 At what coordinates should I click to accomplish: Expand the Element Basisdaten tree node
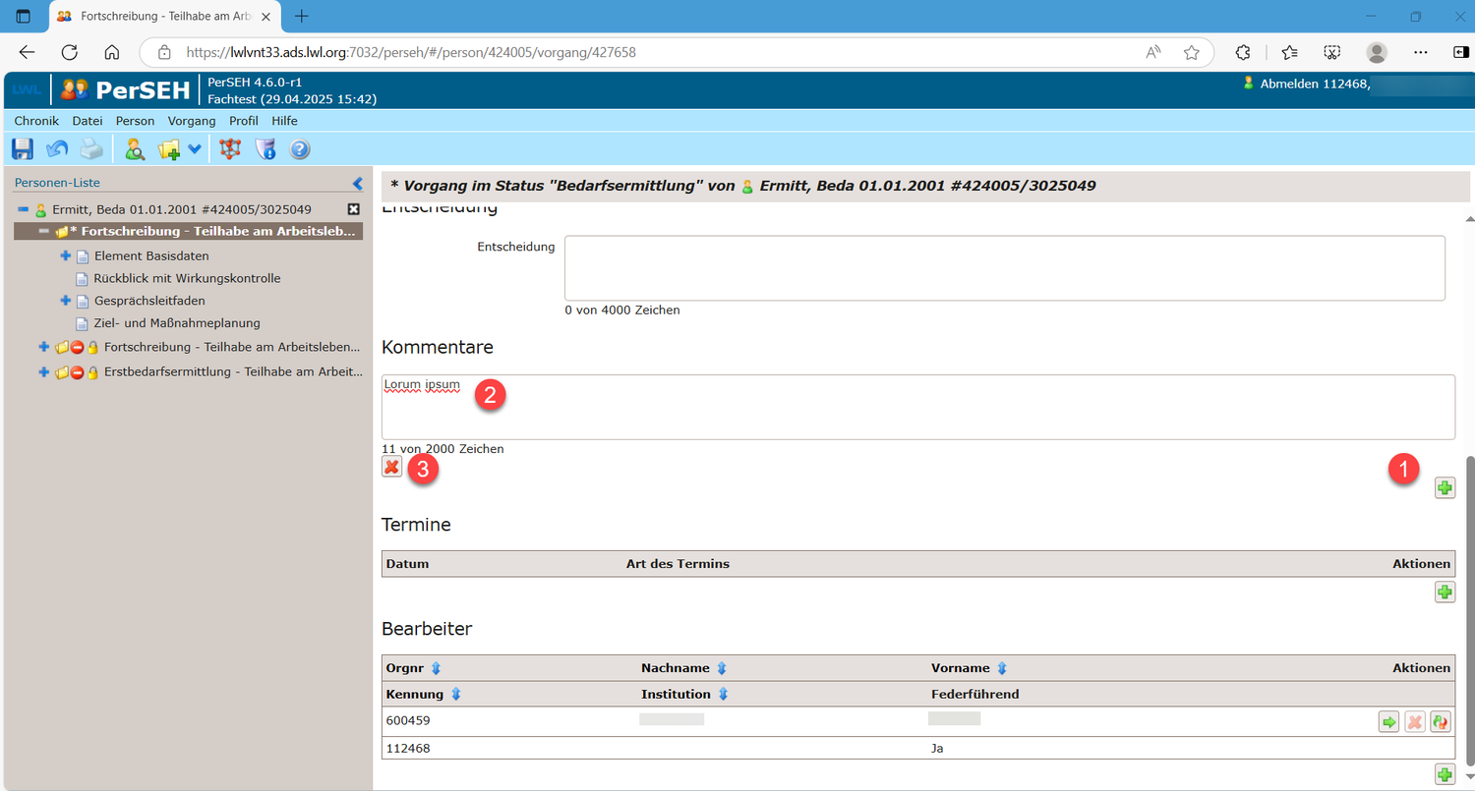(66, 255)
